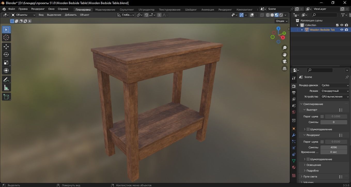This screenshot has height=187, width=351.
Task: Activate the 3D Cursor tool
Action: tap(6, 37)
